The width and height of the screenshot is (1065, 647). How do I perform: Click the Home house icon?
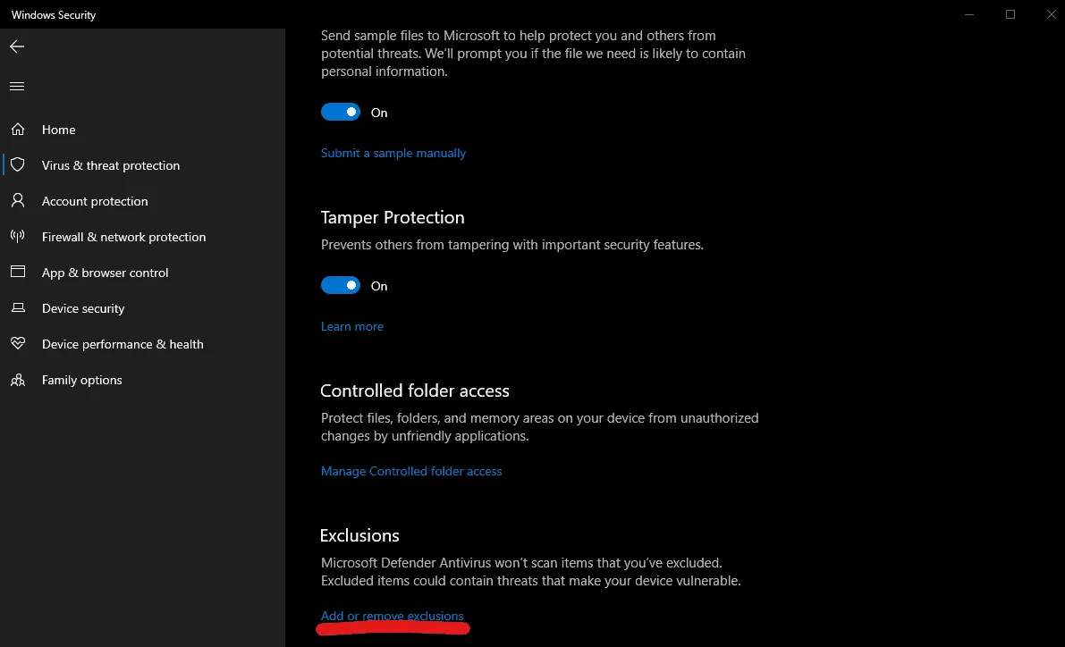click(18, 129)
